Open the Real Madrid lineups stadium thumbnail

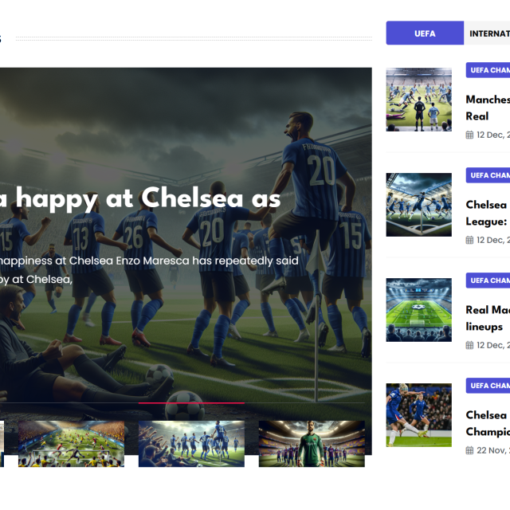coord(418,310)
